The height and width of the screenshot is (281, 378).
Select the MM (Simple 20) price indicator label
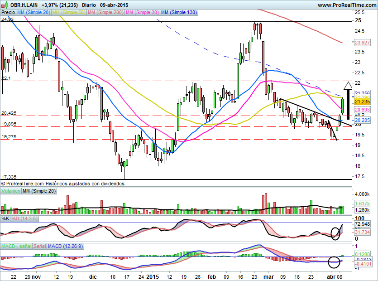(x=34, y=13)
